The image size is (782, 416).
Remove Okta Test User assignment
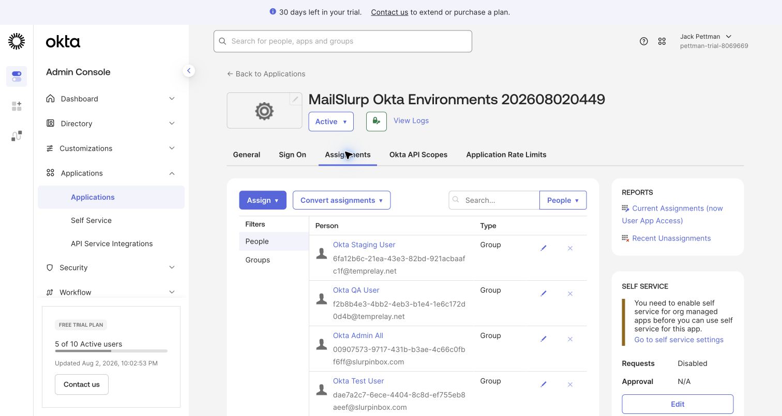click(570, 385)
